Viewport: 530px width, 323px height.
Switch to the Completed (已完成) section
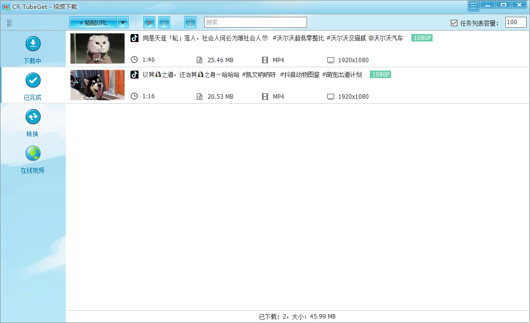click(33, 86)
